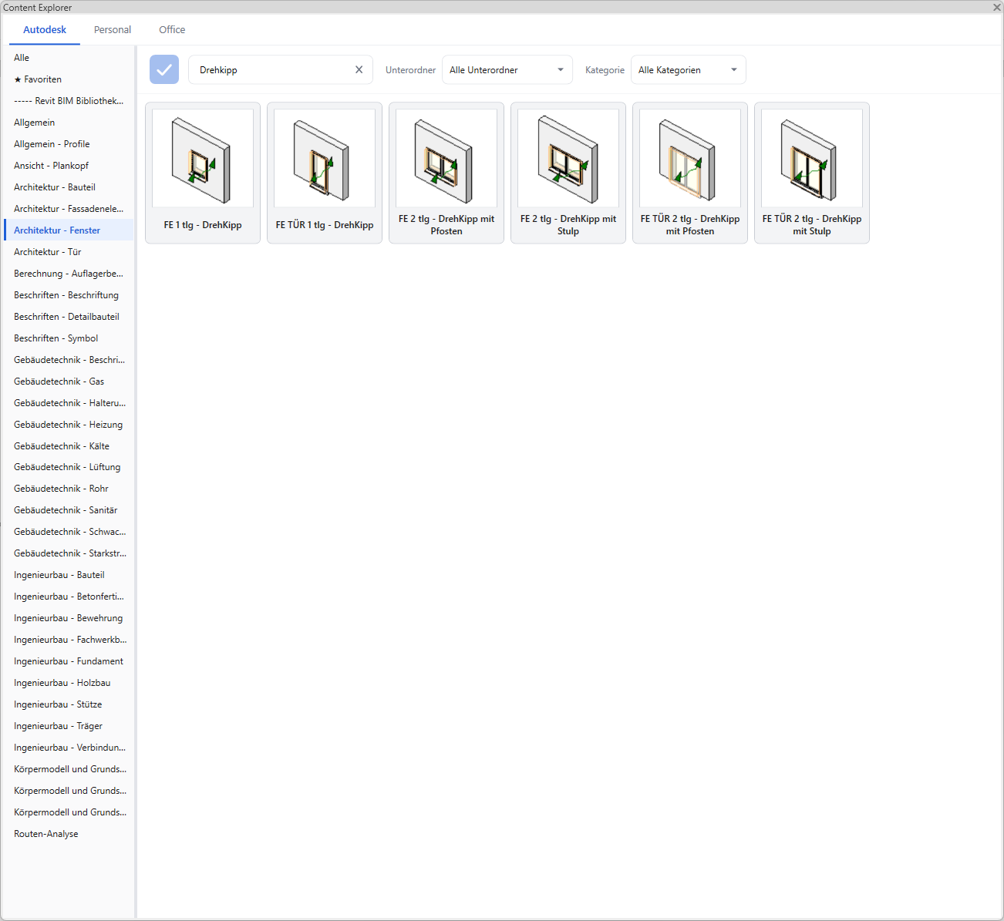
Task: Close the Content Explorer window
Action: click(996, 7)
